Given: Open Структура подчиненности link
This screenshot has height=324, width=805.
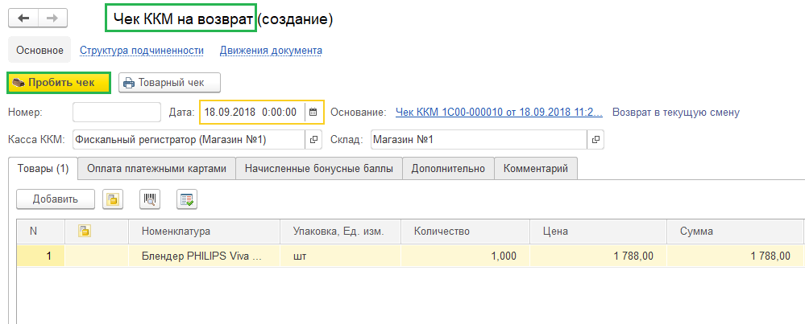Looking at the screenshot, I should (x=142, y=50).
